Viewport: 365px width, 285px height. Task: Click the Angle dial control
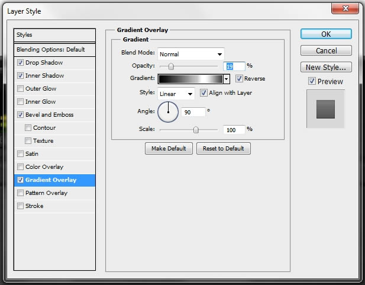tap(168, 112)
